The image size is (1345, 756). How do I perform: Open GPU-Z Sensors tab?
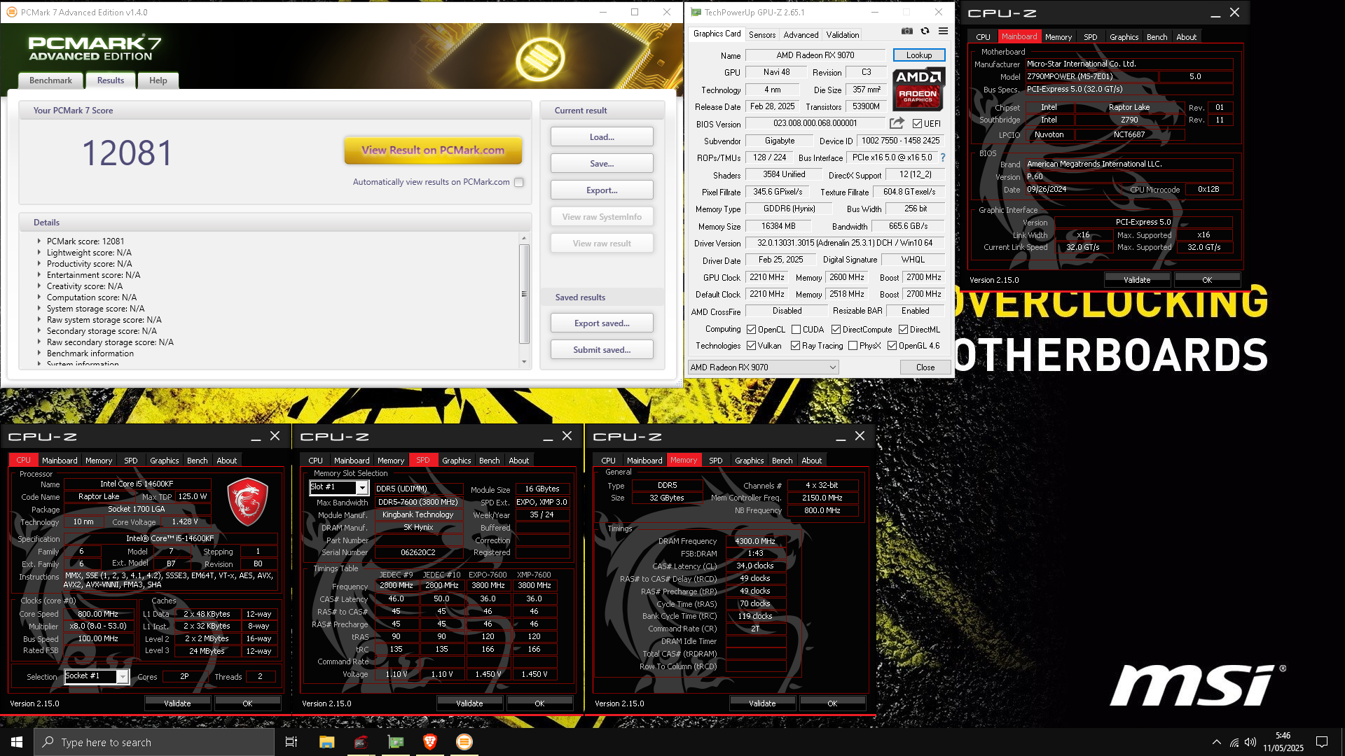(762, 34)
